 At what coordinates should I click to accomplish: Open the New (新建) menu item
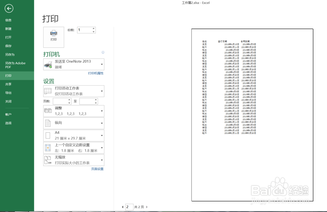click(17, 29)
